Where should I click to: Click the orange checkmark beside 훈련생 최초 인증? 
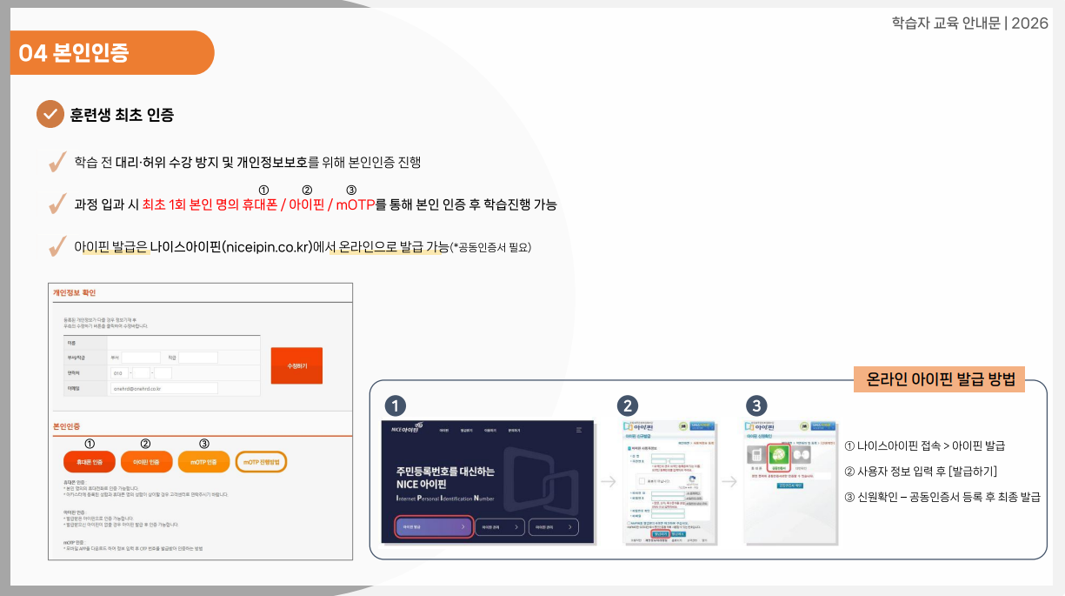50,114
